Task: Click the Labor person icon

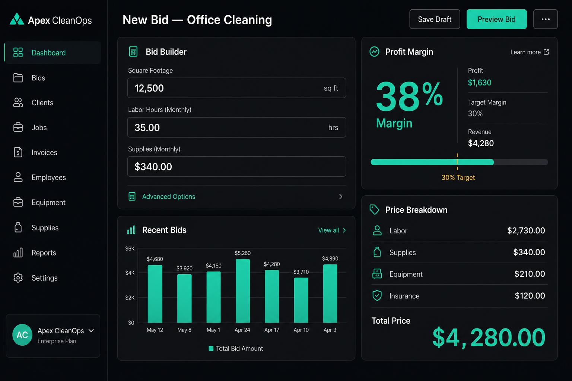Action: 377,230
